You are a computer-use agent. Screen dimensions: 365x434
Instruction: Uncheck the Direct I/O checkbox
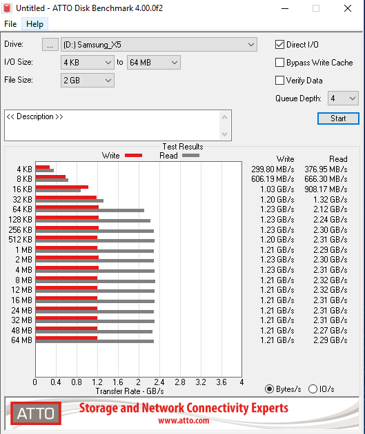coord(279,45)
